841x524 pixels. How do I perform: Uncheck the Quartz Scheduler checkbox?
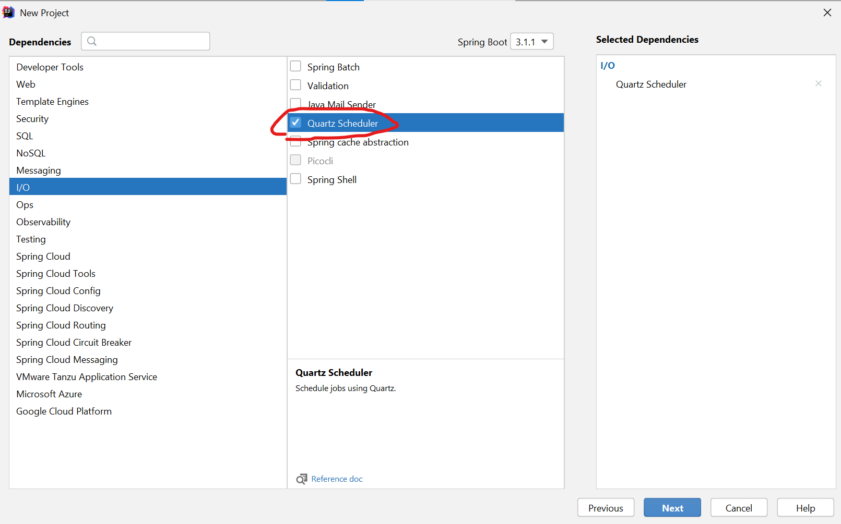click(295, 123)
